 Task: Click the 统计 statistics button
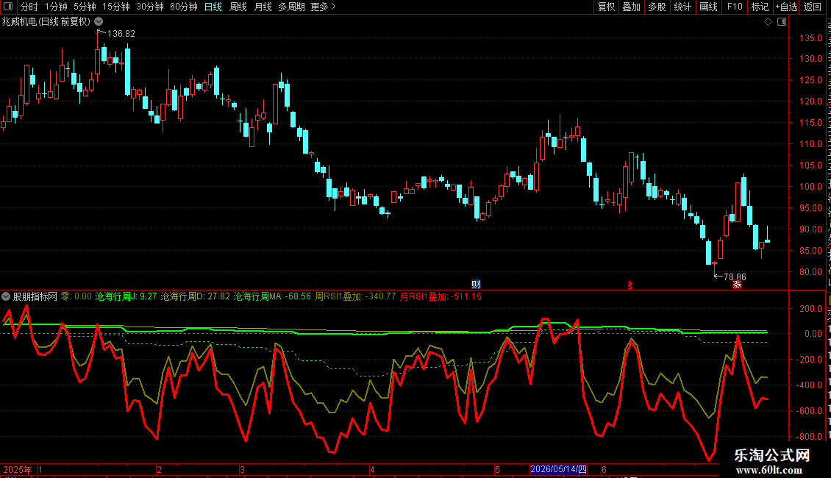coord(682,7)
